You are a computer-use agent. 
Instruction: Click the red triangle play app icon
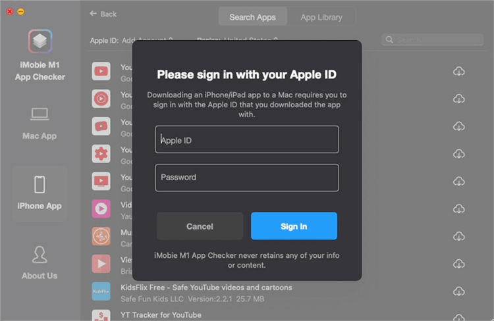[x=101, y=264]
